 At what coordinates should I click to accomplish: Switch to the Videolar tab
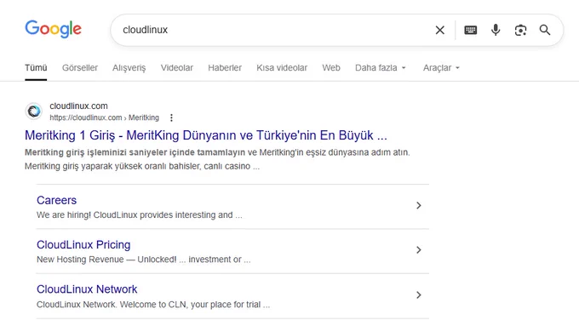tap(177, 68)
